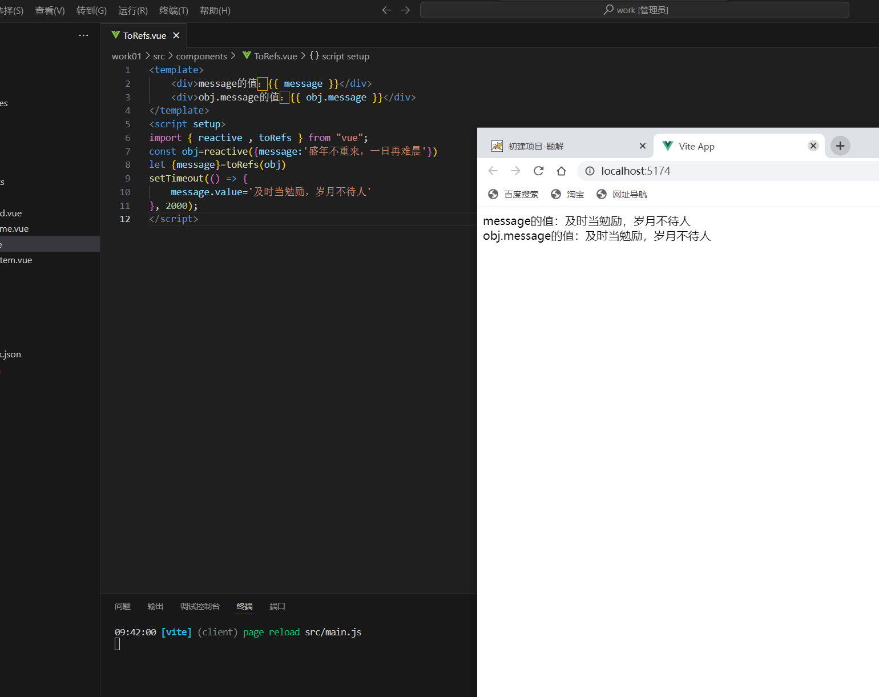Select the Vite App browser tab
Viewport: 879px width, 697px height.
(739, 146)
